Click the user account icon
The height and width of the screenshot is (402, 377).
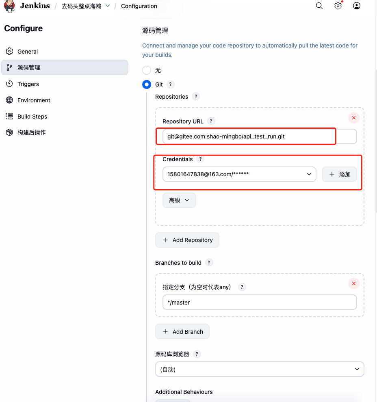click(x=357, y=6)
